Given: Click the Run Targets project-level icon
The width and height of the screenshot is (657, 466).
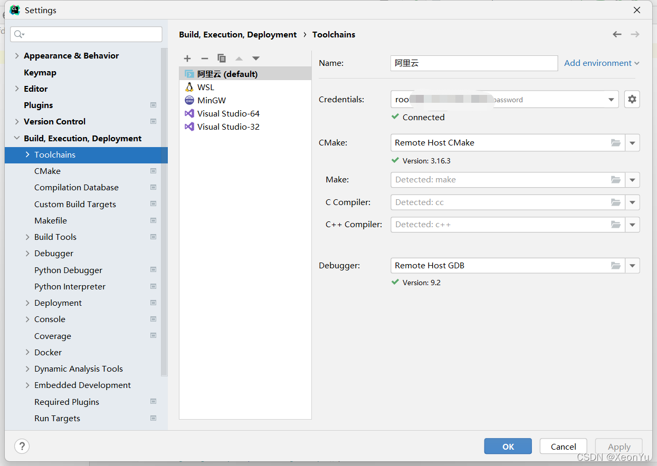Looking at the screenshot, I should pyautogui.click(x=153, y=419).
